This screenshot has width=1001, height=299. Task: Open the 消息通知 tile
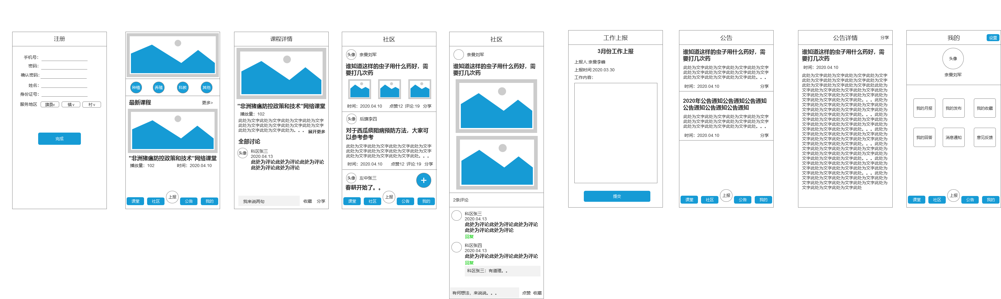point(953,137)
